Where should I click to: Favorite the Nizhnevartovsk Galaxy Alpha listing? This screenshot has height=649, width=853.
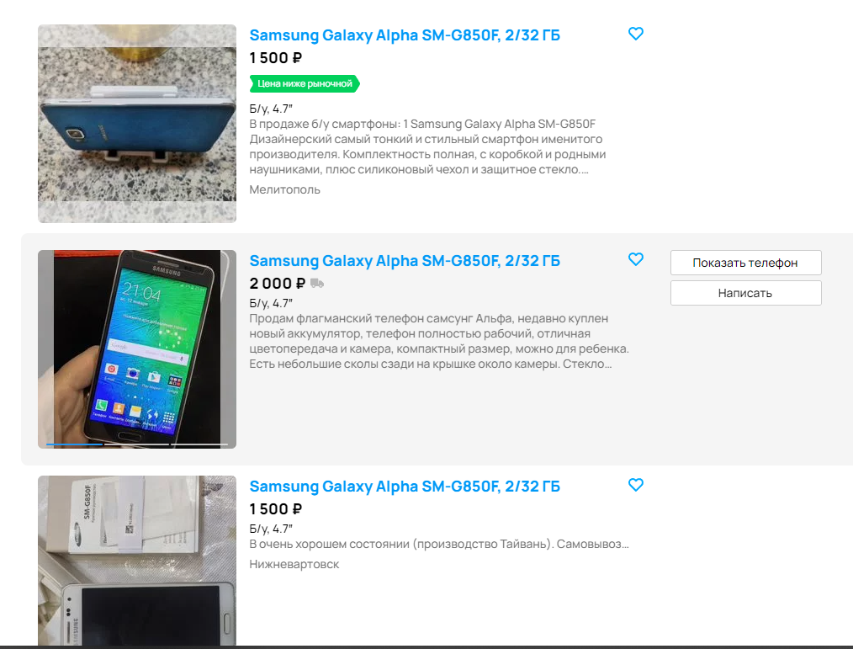click(x=635, y=485)
